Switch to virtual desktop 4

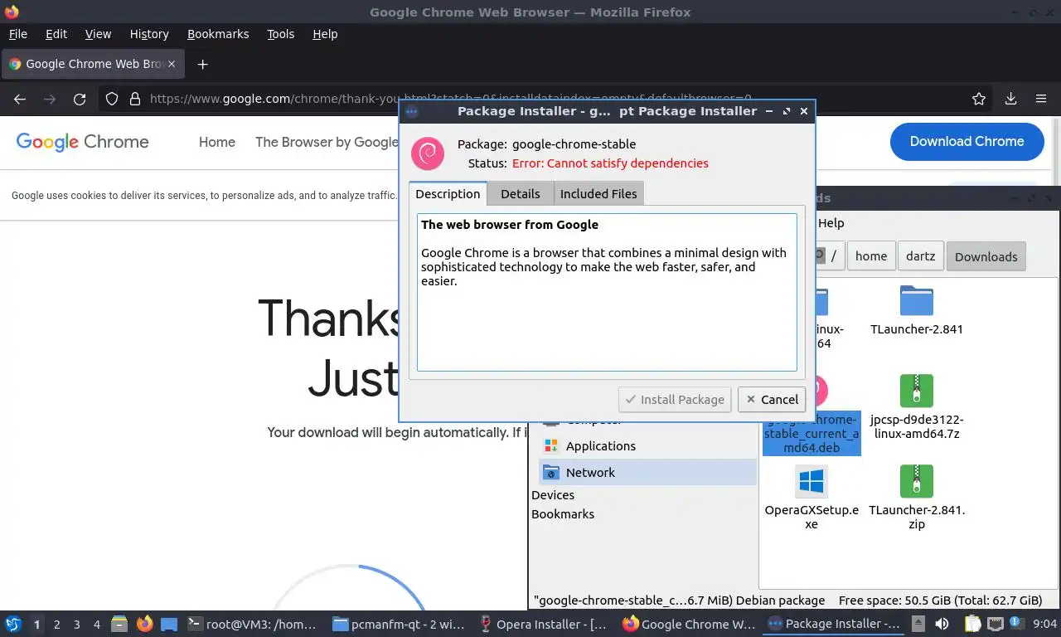pos(97,625)
